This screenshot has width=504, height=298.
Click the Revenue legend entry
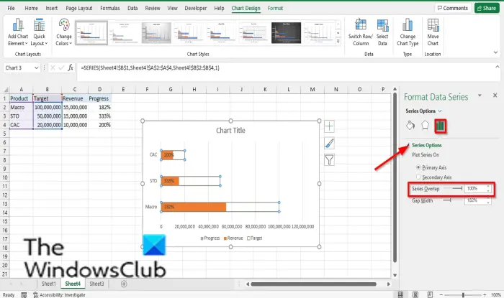click(x=233, y=238)
